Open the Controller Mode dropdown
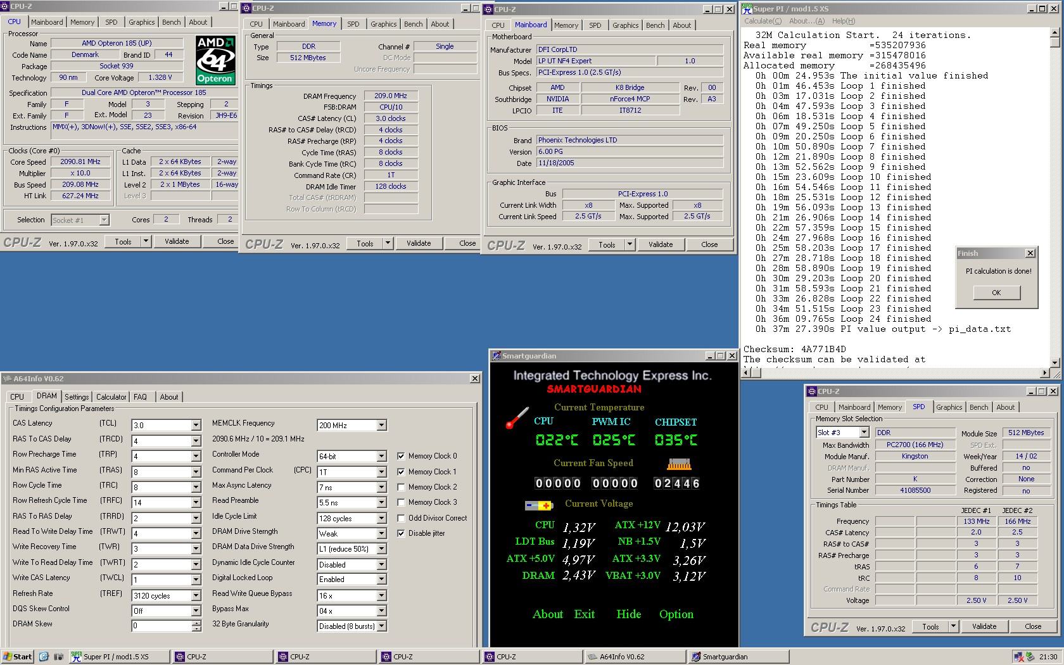 point(381,456)
